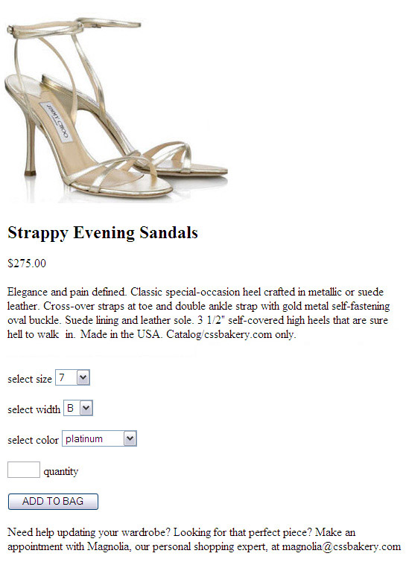This screenshot has height=562, width=409.
Task: Focus the quantity input field
Action: pos(24,470)
